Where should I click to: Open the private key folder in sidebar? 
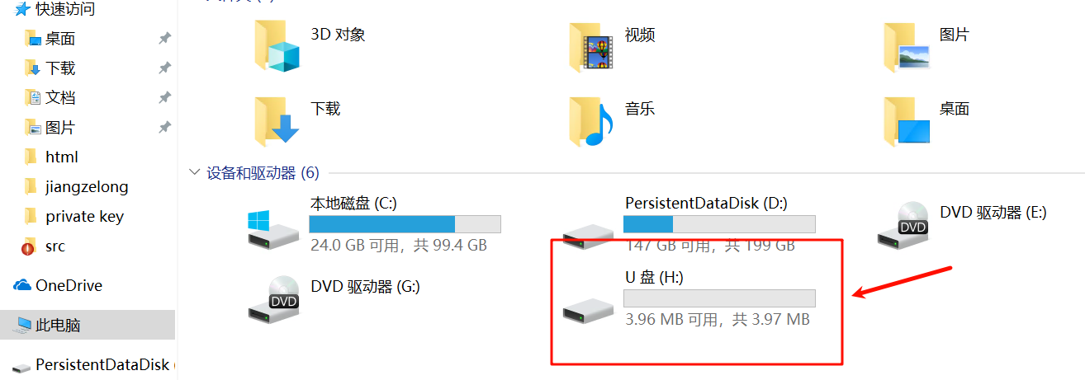click(x=84, y=217)
